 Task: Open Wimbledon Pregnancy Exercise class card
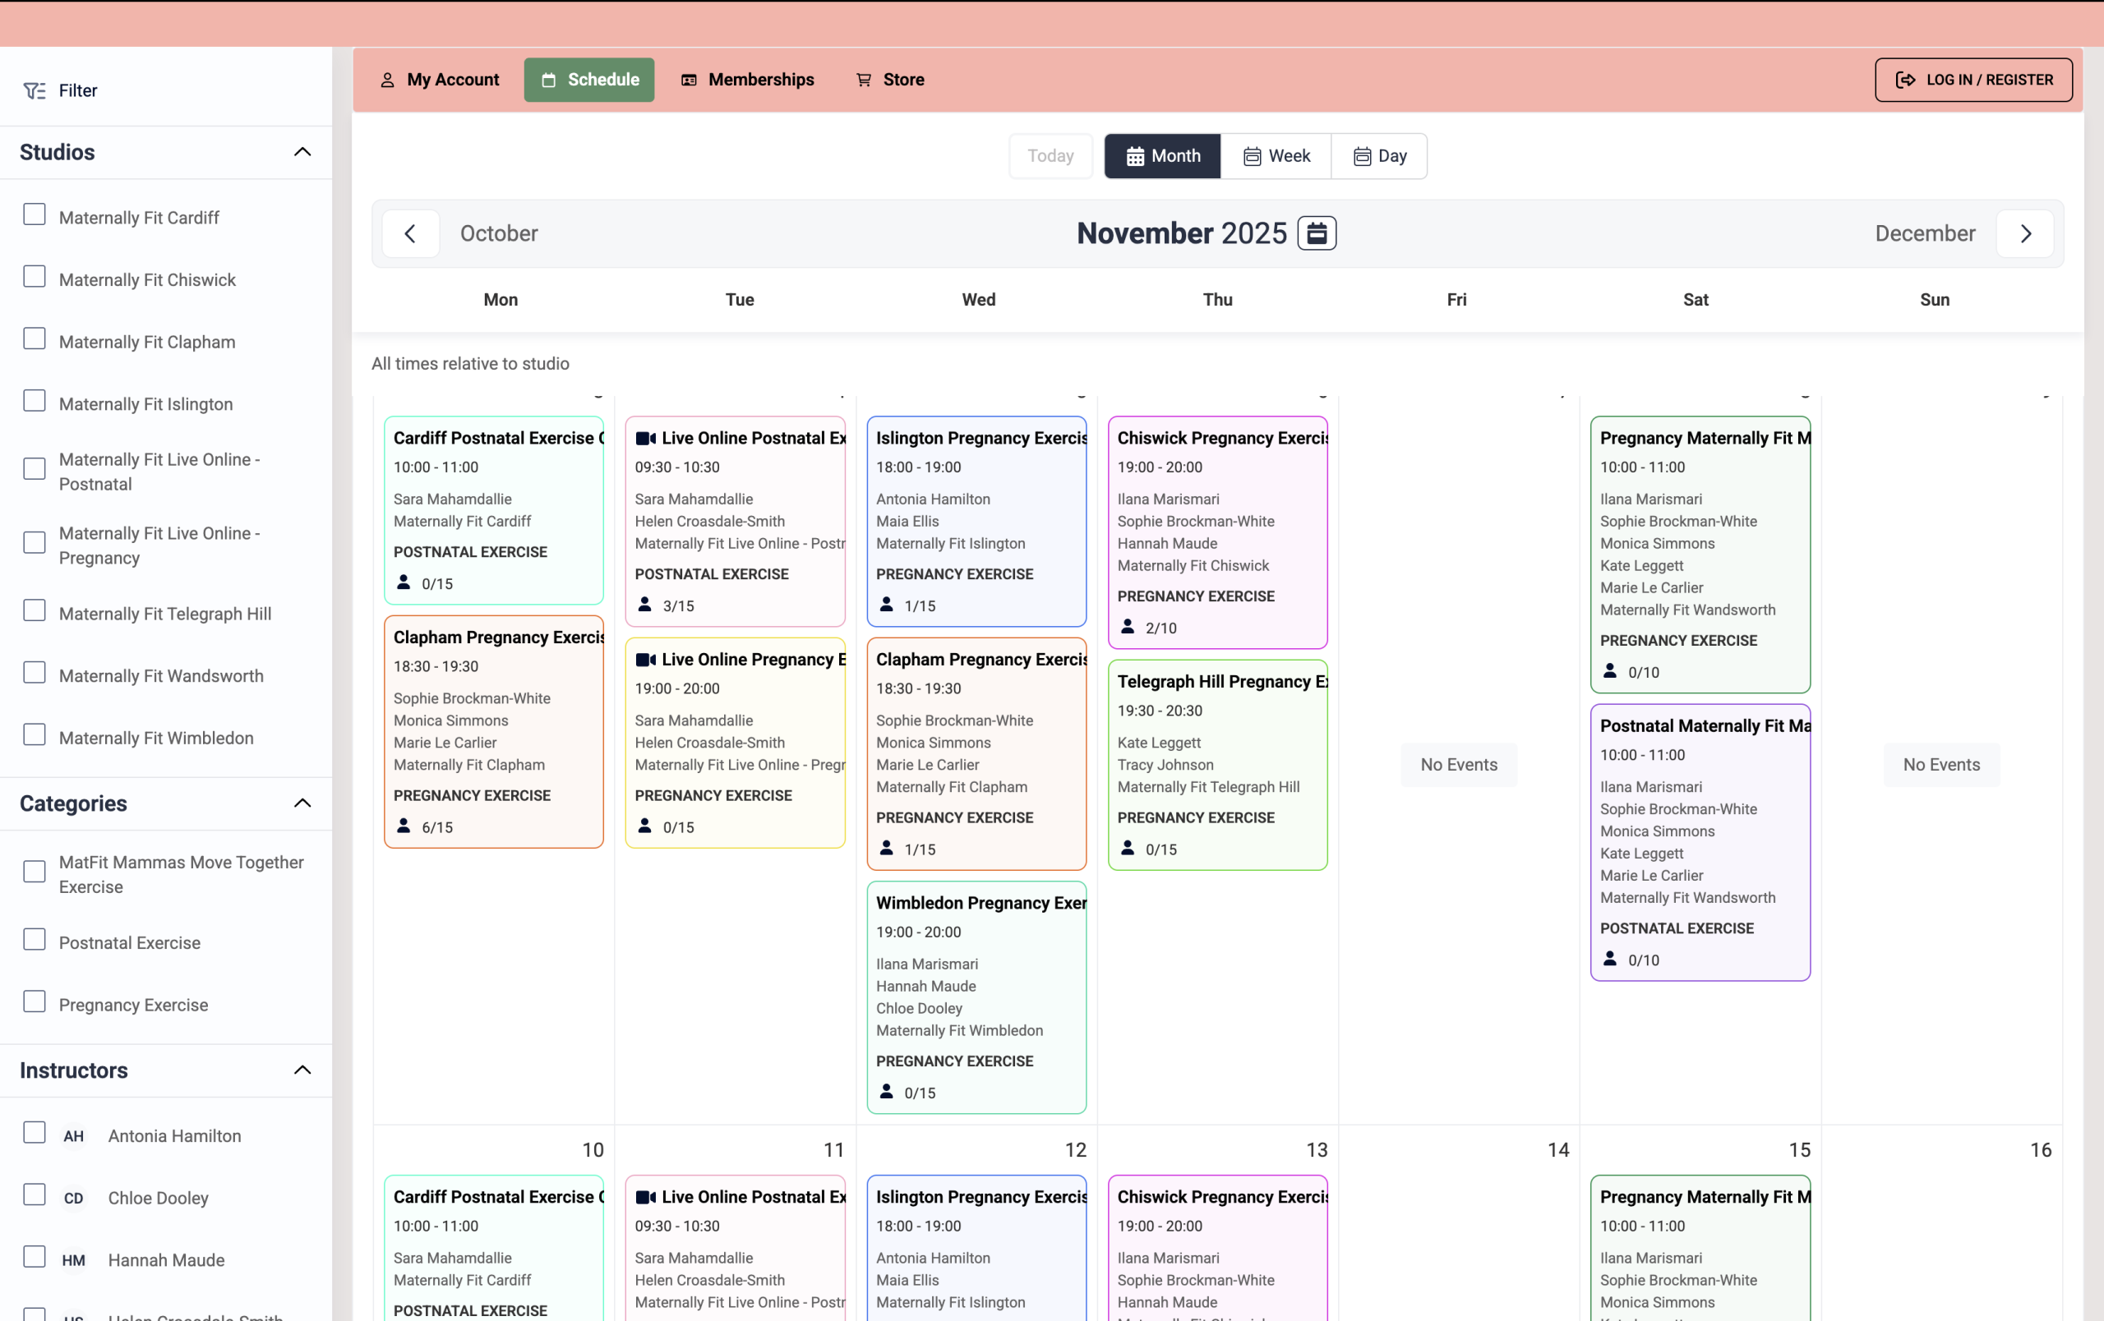point(977,997)
